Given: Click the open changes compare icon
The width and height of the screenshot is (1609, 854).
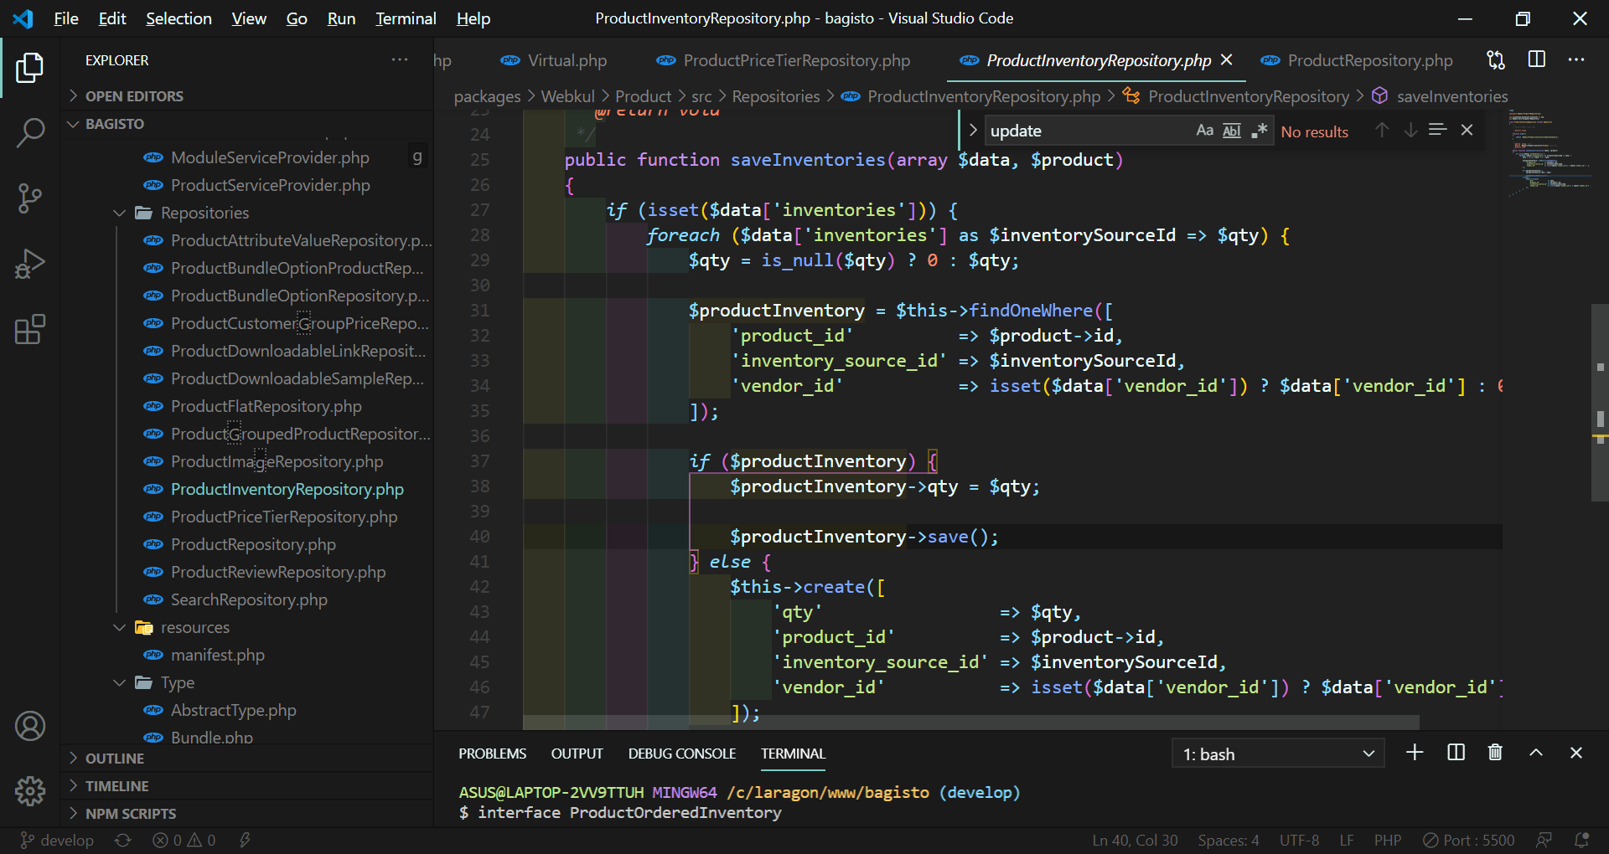Looking at the screenshot, I should coord(1496,60).
